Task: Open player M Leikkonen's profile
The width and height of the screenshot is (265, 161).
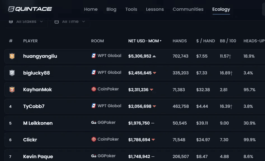Action: pyautogui.click(x=38, y=123)
